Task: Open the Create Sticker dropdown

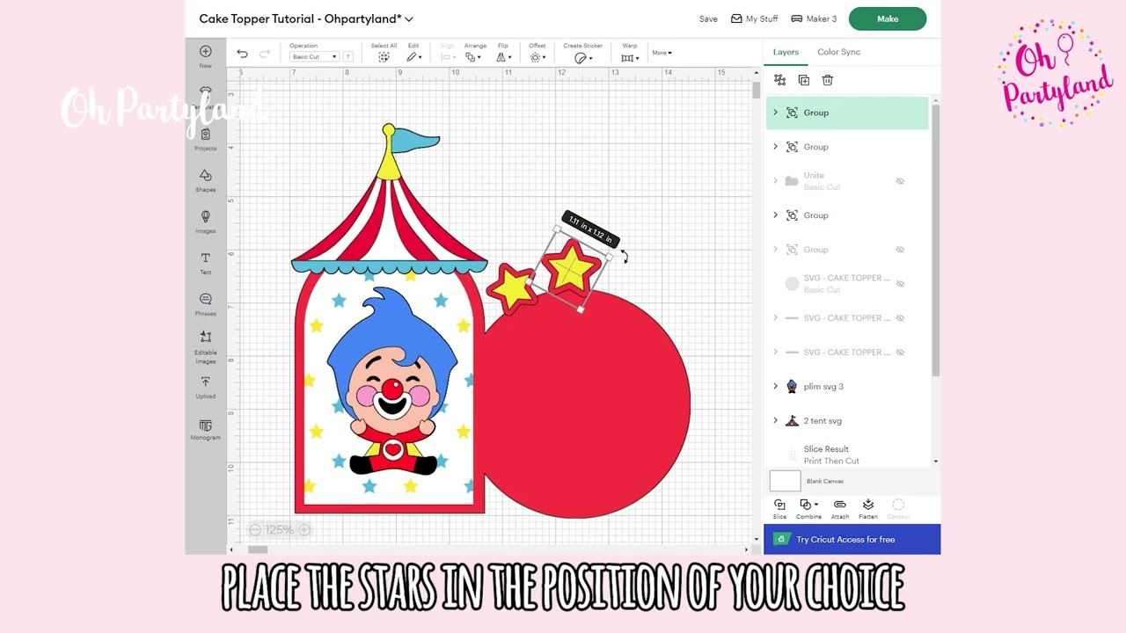Action: click(582, 57)
